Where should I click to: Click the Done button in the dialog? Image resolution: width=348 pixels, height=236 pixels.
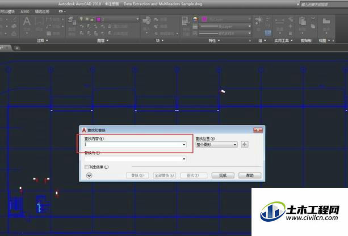pyautogui.click(x=223, y=175)
